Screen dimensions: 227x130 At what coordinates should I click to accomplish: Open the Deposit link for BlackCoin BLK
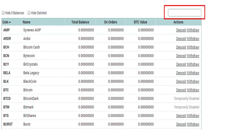[x=181, y=81]
